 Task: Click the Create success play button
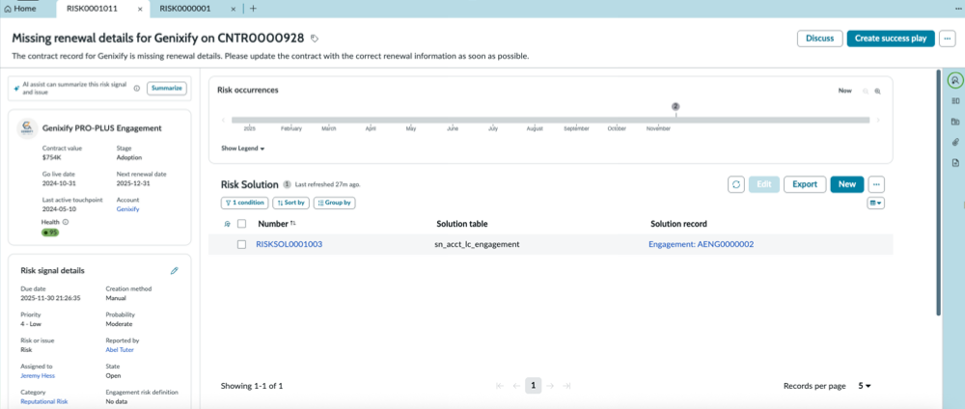pos(891,39)
